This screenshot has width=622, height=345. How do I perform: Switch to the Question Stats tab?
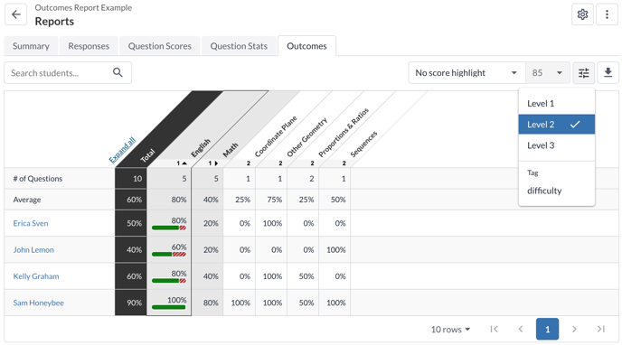pyautogui.click(x=239, y=46)
